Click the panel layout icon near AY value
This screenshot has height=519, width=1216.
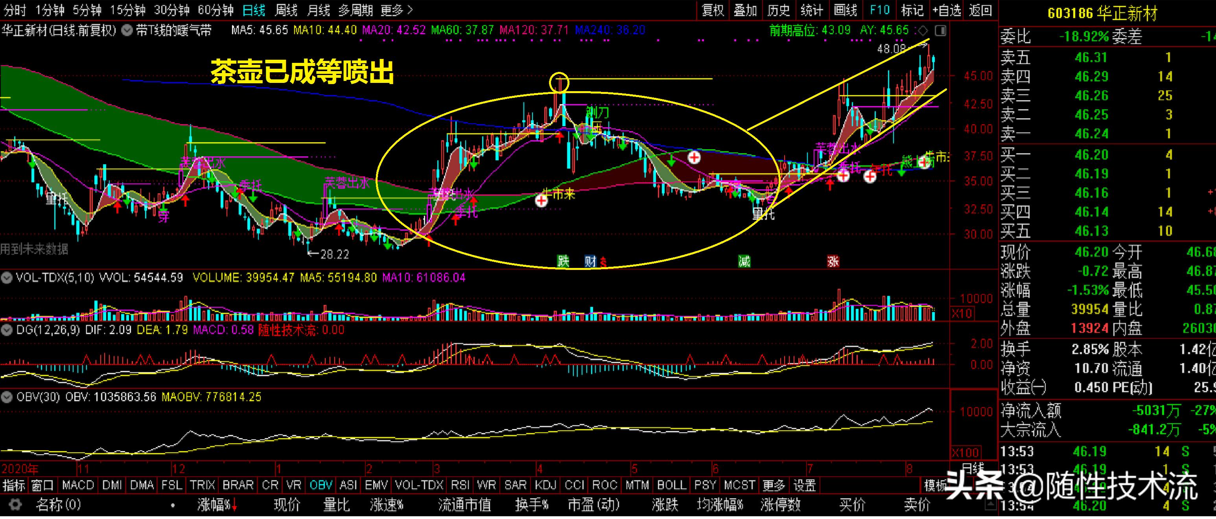tap(940, 31)
